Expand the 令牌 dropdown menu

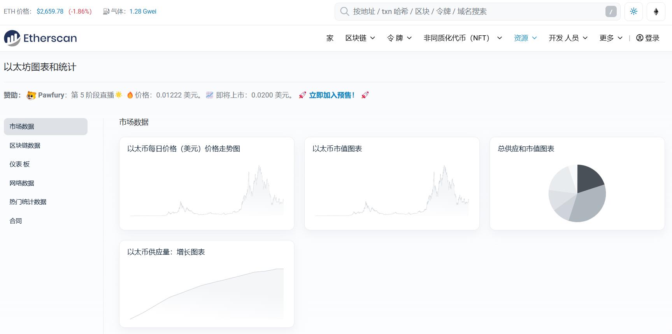pyautogui.click(x=399, y=38)
